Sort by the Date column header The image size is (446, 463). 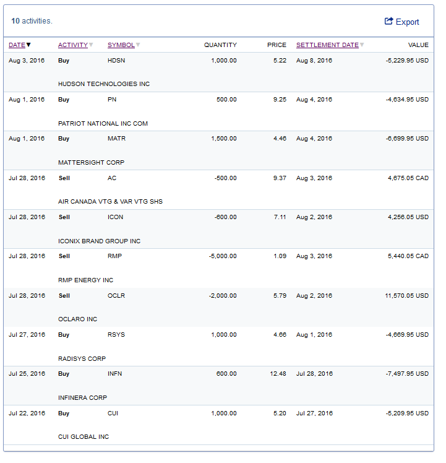(17, 45)
